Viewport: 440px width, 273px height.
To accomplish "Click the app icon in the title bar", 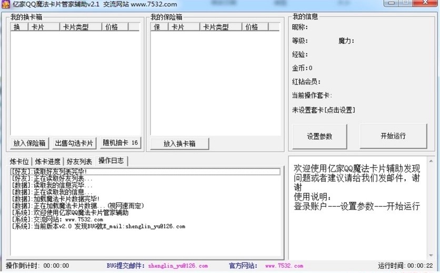I will click(x=6, y=4).
